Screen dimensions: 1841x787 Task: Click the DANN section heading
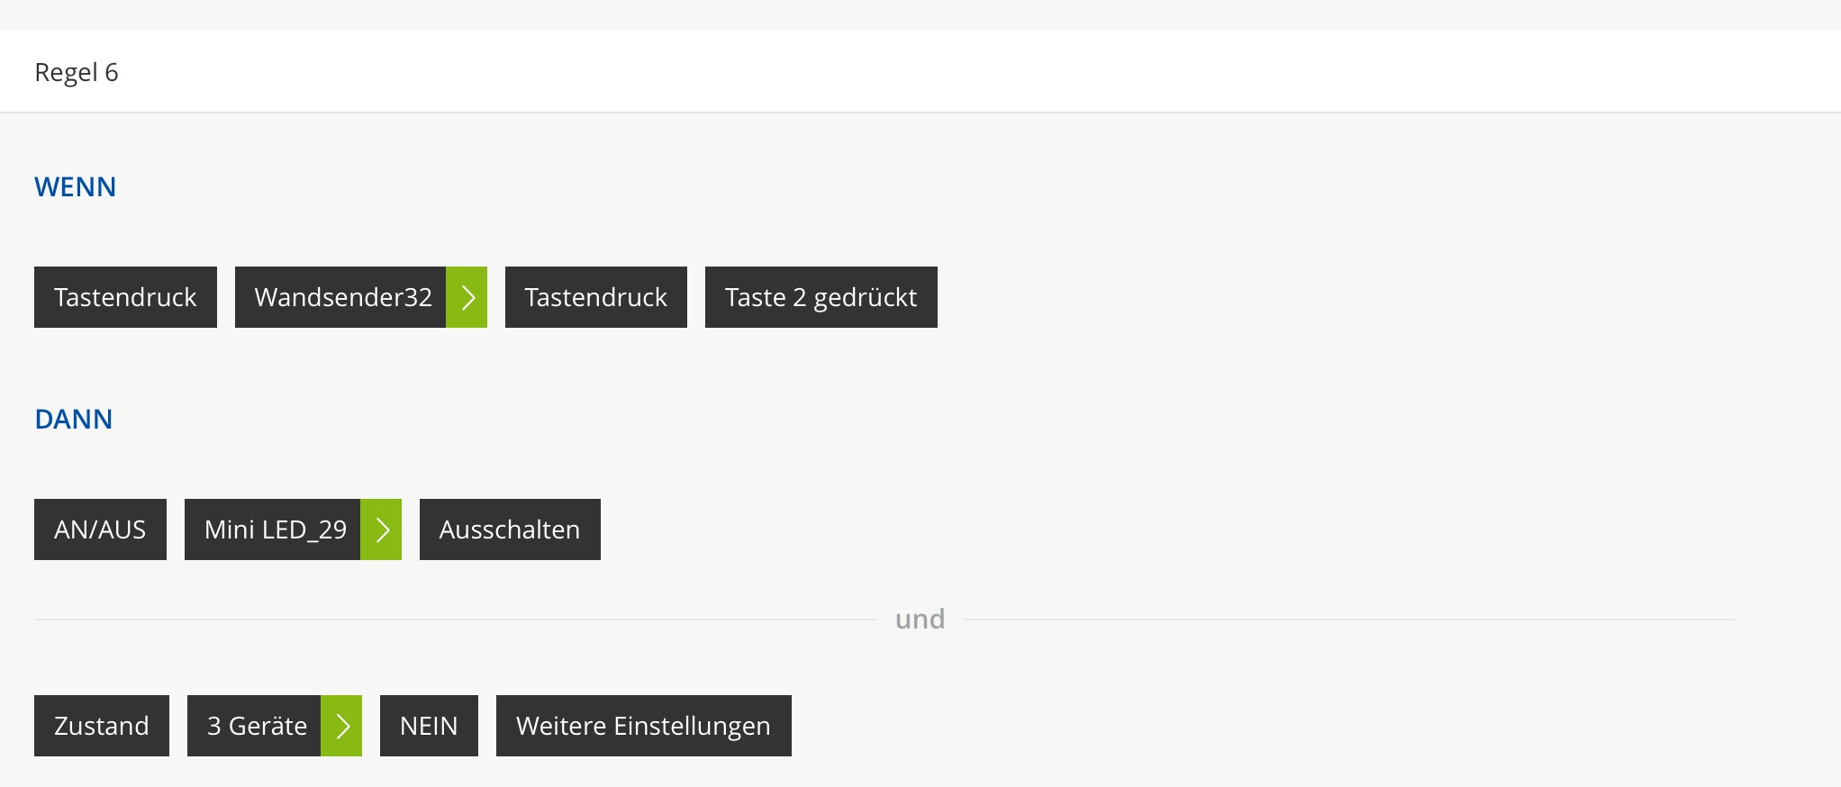coord(74,420)
